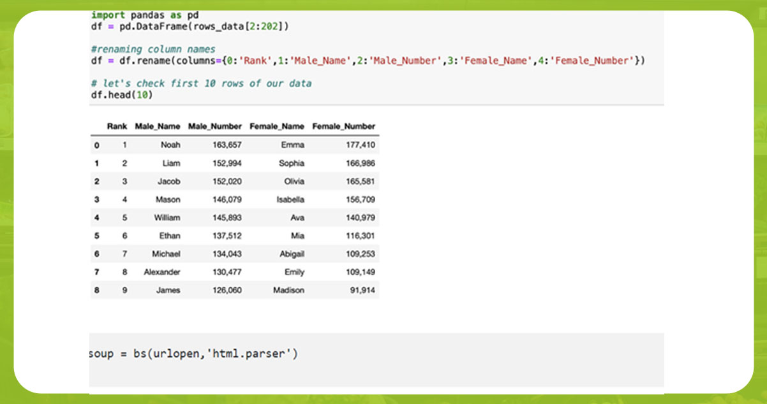Click the df.head(10) code line
This screenshot has width=767, height=404.
click(x=121, y=95)
